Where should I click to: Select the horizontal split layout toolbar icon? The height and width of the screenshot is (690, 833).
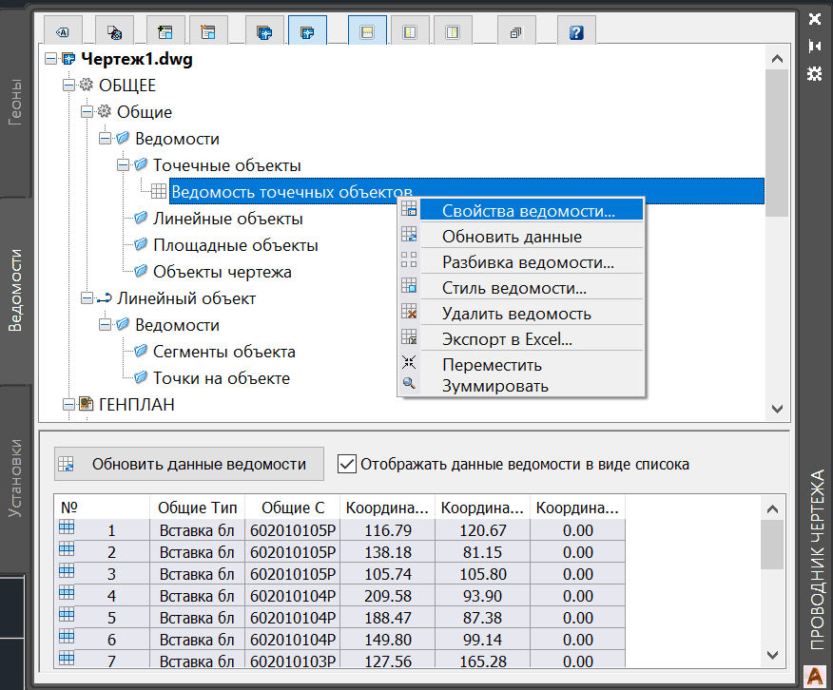click(x=366, y=32)
